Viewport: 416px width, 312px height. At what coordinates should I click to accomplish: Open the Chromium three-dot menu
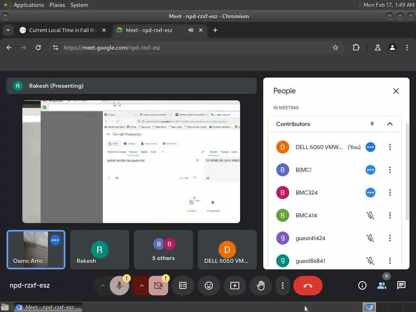click(407, 48)
